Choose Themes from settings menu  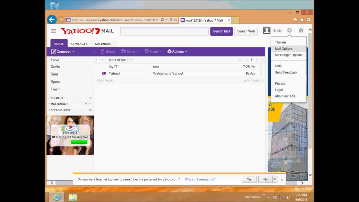[280, 42]
